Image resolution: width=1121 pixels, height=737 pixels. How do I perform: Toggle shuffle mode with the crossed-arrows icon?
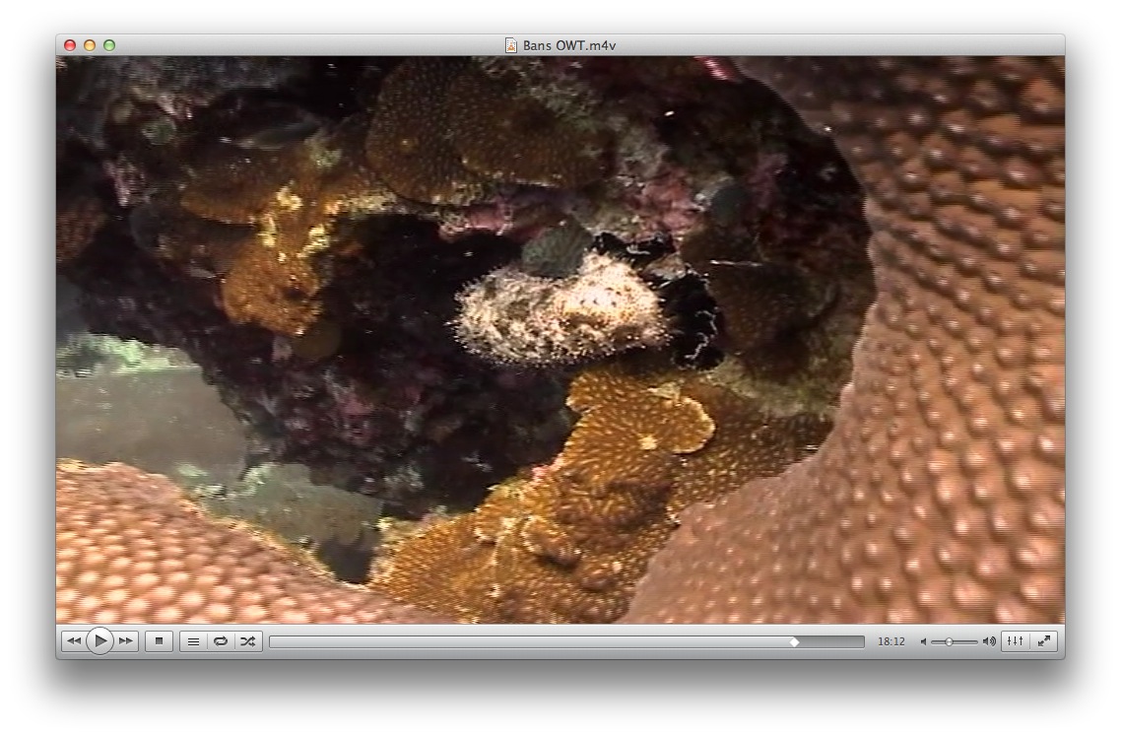247,641
